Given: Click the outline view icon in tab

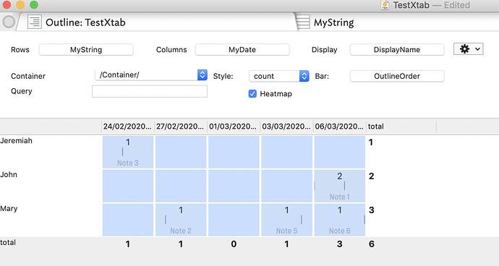Looking at the screenshot, I should click(x=35, y=22).
